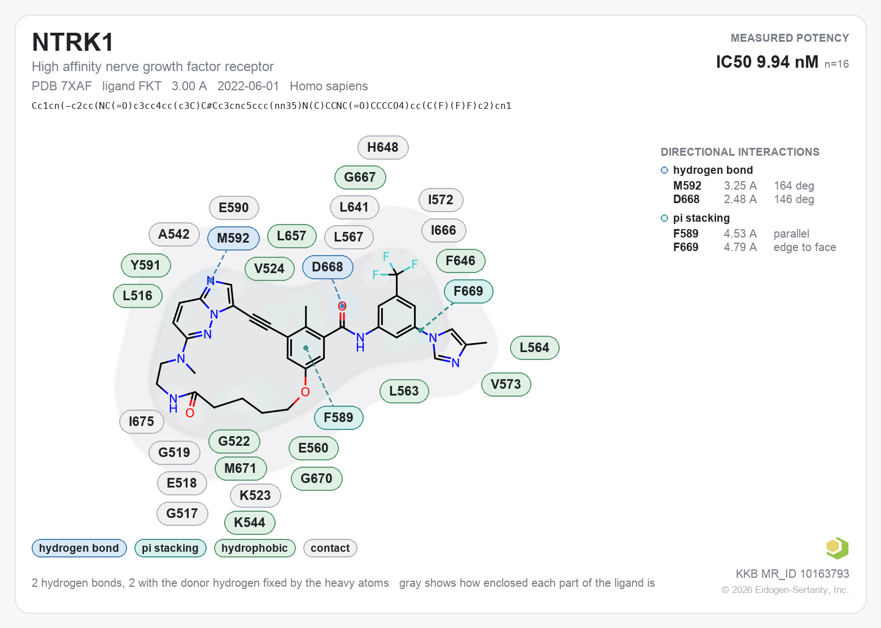Click the NTRK1 target title
881x628 pixels.
(73, 42)
